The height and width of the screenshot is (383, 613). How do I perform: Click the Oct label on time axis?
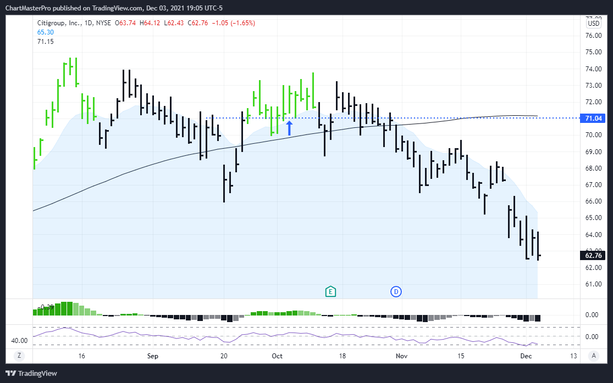click(x=277, y=356)
